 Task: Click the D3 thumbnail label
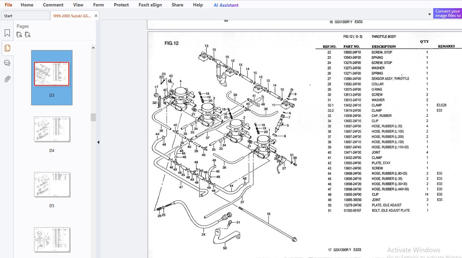[x=52, y=95]
